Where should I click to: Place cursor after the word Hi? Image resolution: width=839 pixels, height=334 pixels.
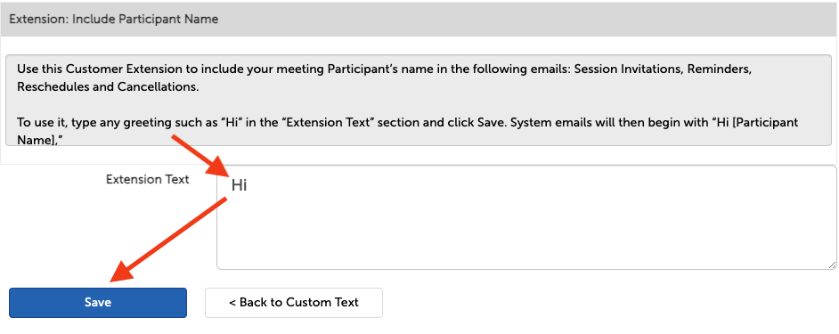[x=248, y=186]
